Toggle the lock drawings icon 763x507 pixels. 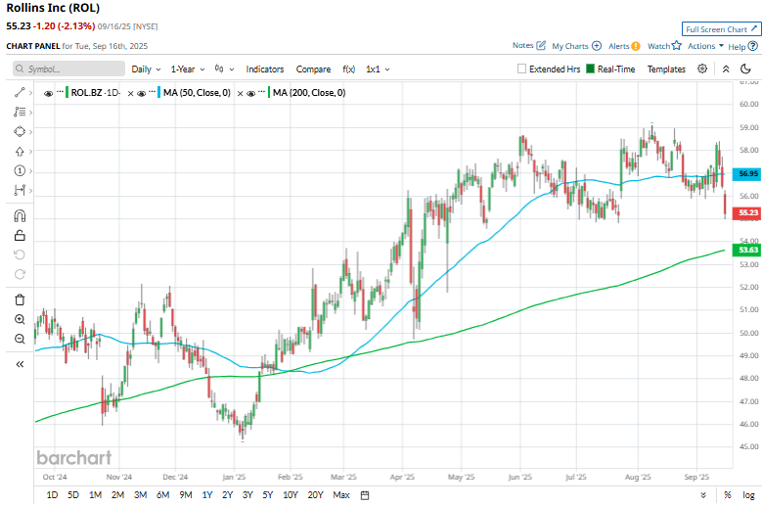(x=20, y=236)
